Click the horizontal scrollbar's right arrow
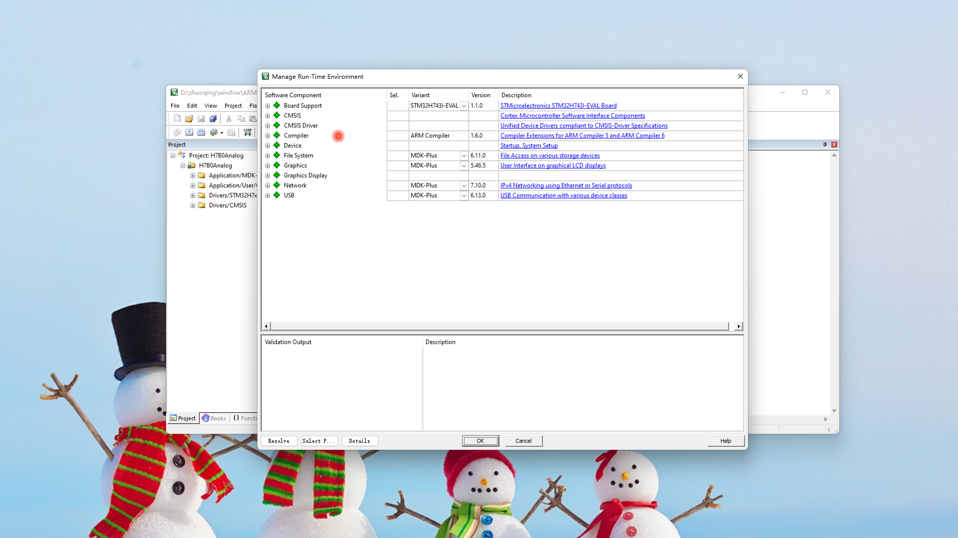The image size is (958, 538). pyautogui.click(x=738, y=326)
